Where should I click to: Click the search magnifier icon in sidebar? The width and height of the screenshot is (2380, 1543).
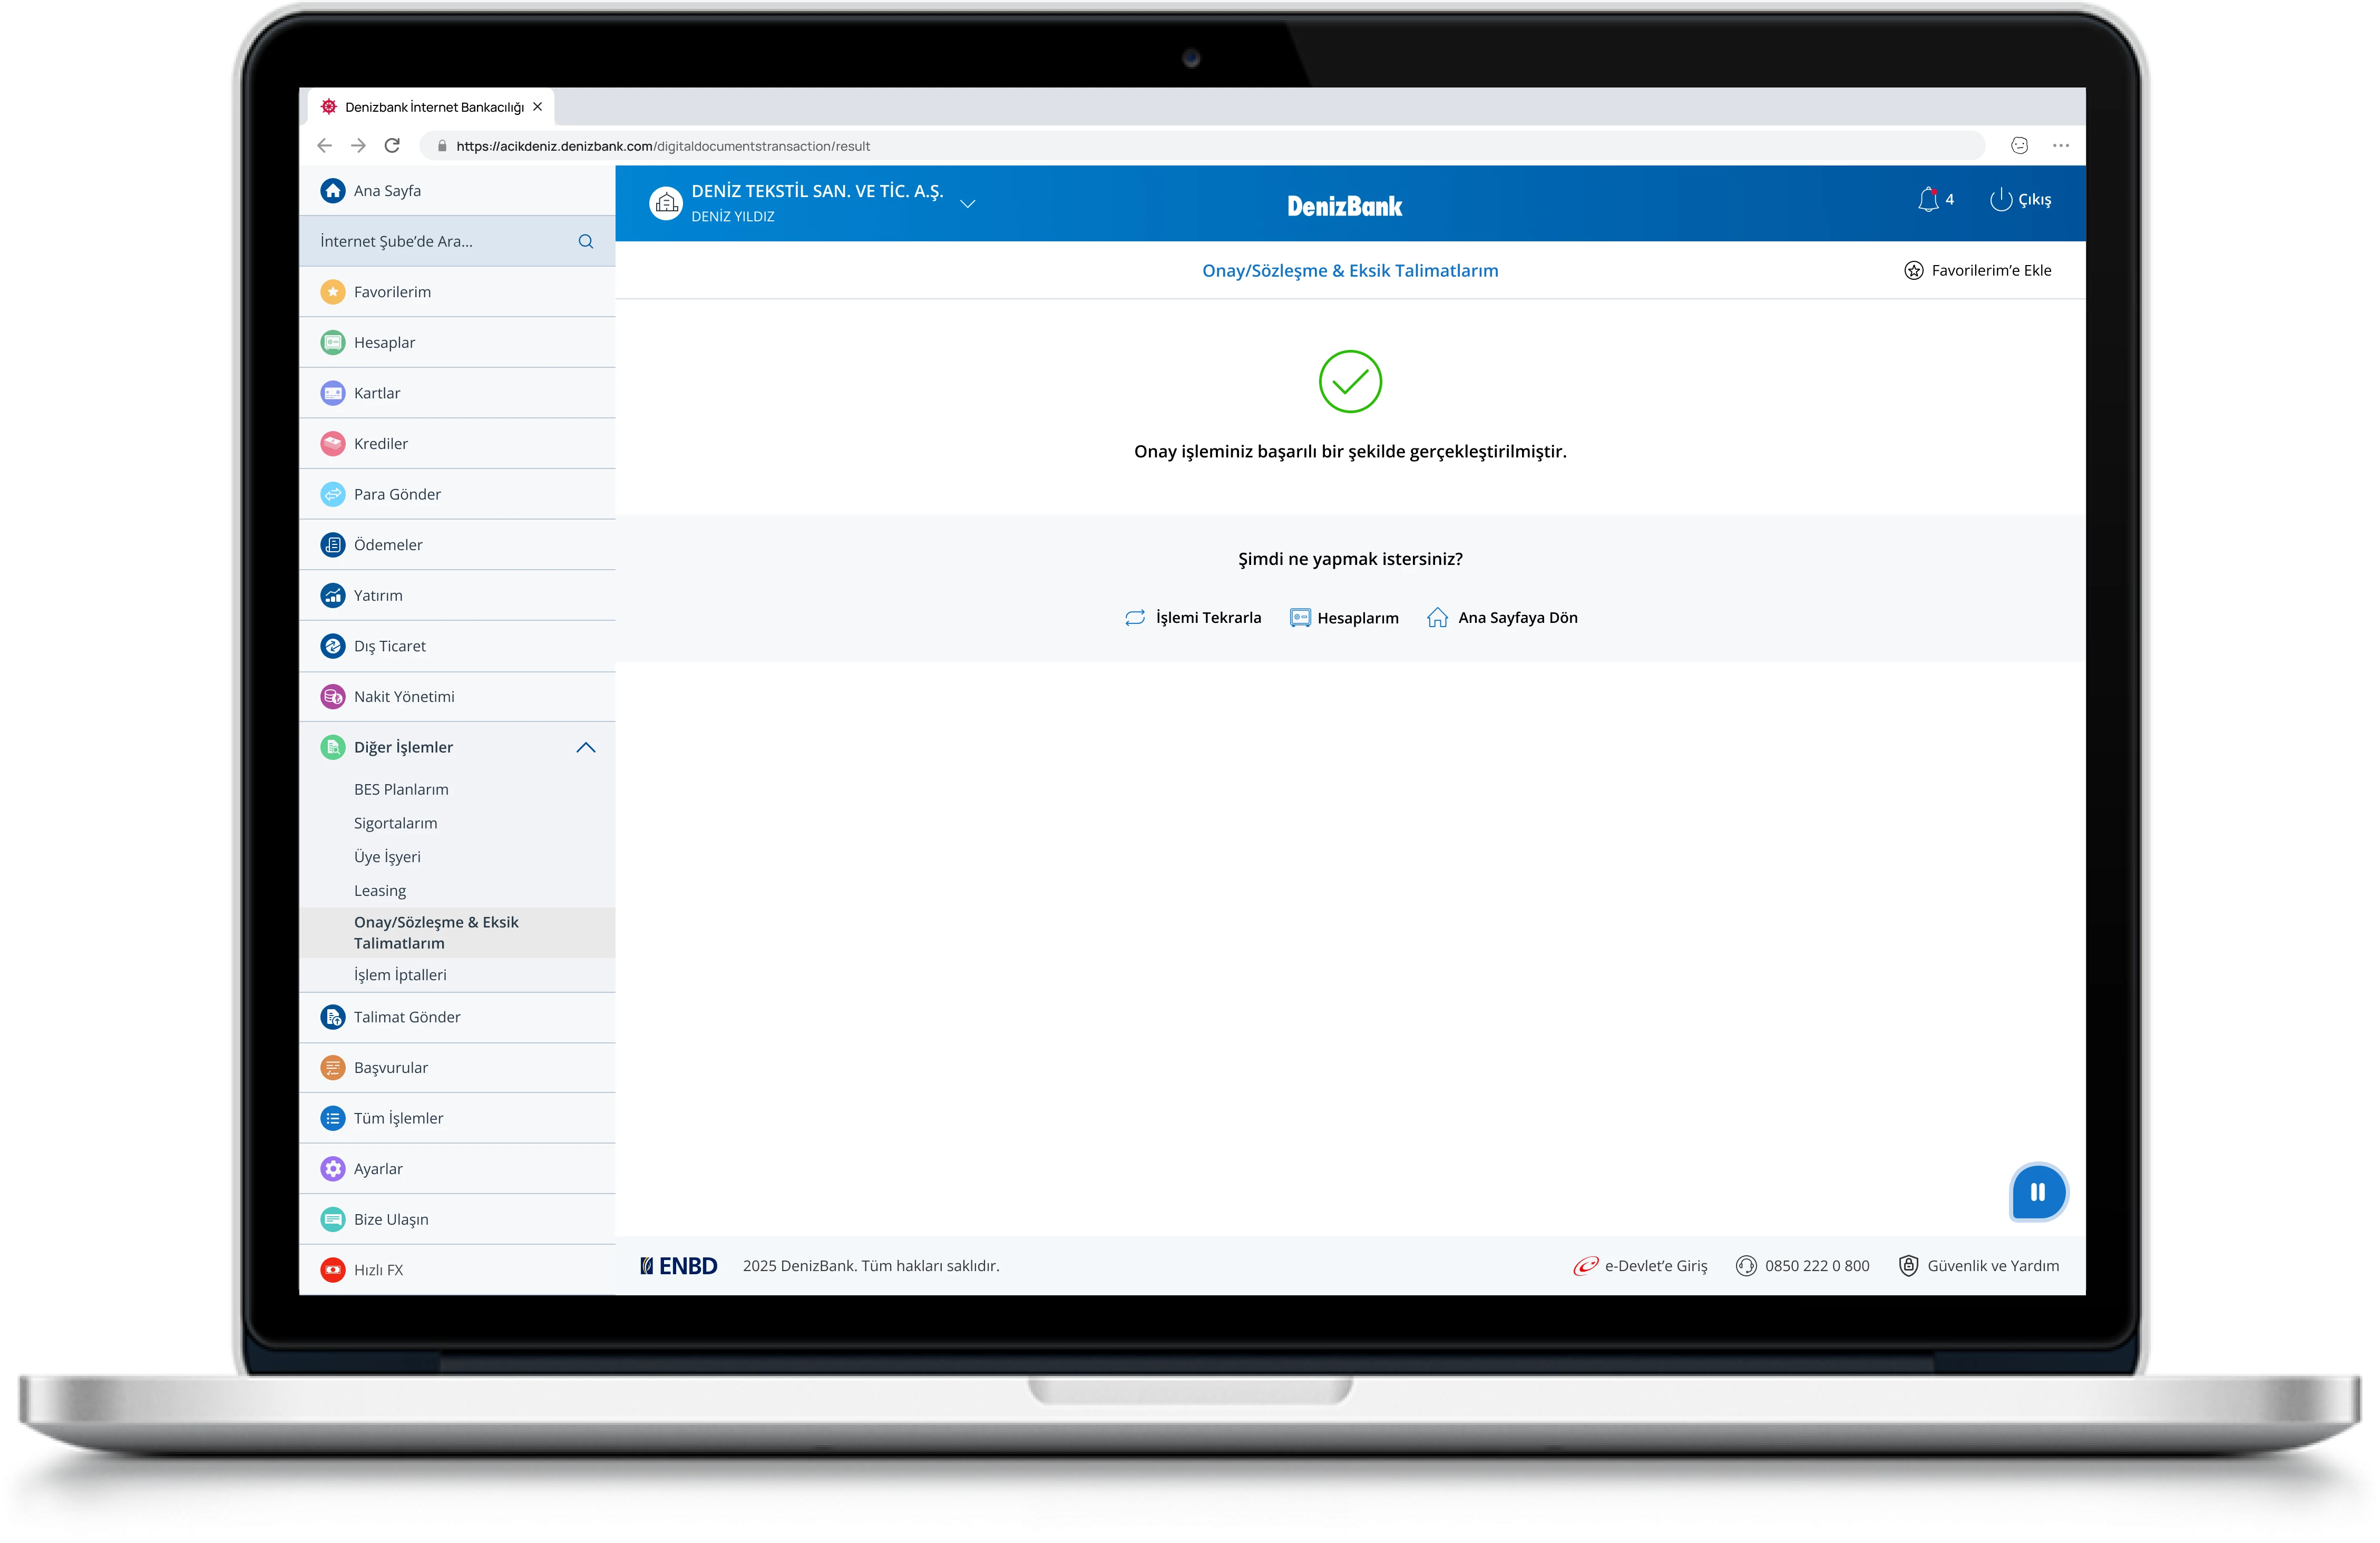click(586, 242)
